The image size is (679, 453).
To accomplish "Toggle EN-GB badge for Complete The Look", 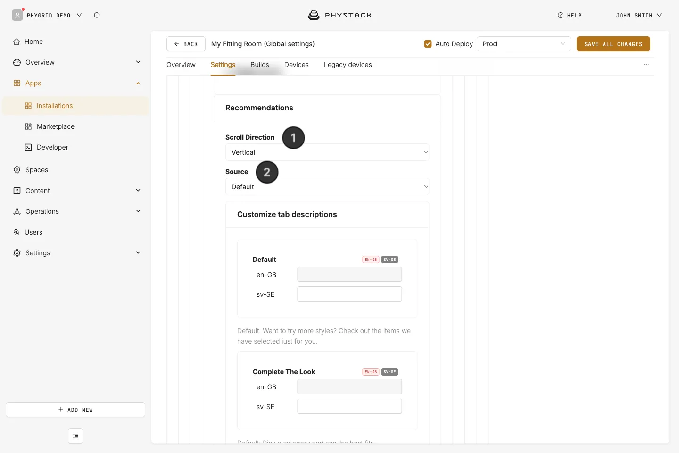I will coord(371,372).
